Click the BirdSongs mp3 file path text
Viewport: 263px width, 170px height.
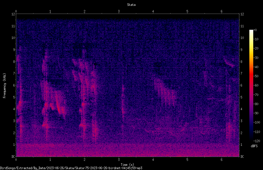71,168
